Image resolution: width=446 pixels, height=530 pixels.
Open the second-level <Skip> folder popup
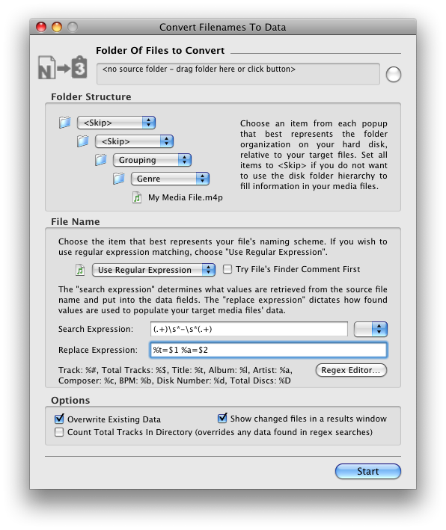tap(134, 141)
